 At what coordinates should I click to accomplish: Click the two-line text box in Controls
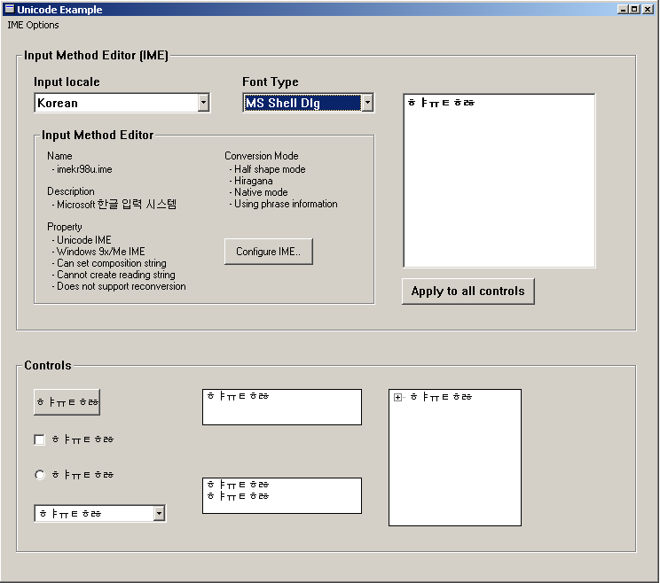pos(281,495)
